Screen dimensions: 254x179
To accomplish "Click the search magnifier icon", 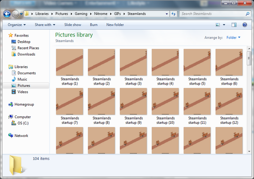I will point(247,14).
